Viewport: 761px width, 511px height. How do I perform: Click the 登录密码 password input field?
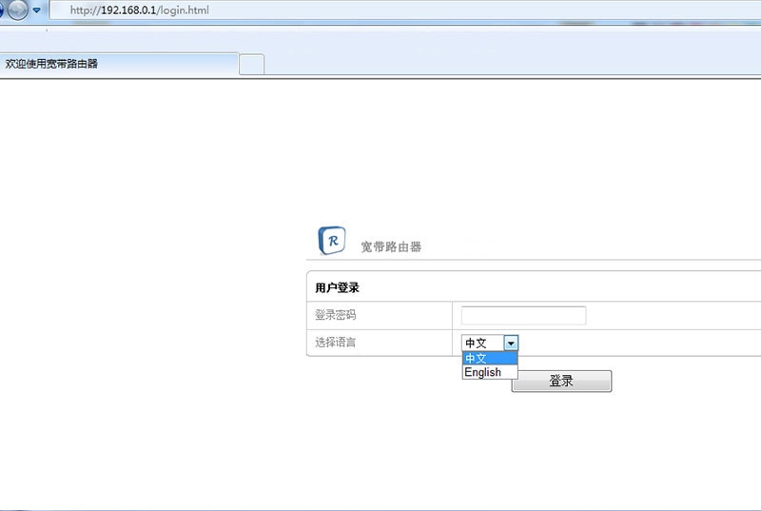pyautogui.click(x=524, y=315)
